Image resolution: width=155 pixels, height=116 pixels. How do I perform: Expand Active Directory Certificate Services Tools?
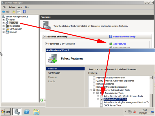(x=98, y=96)
